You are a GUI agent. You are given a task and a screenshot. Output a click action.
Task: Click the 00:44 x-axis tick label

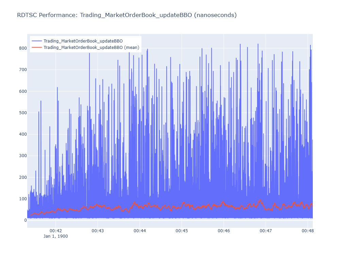pos(140,231)
